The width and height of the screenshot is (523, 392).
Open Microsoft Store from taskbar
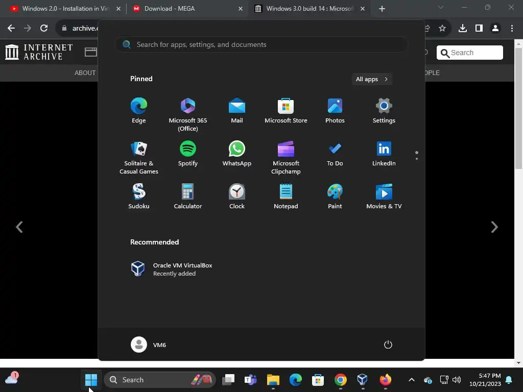point(318,380)
